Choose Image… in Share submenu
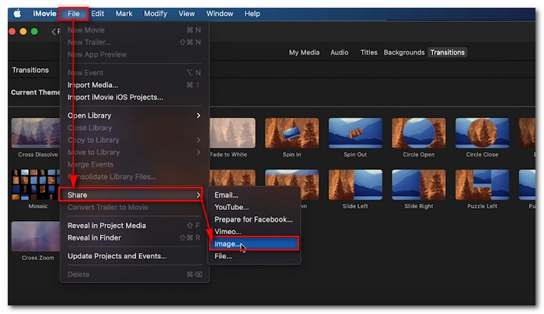This screenshot has width=544, height=314. click(x=253, y=243)
